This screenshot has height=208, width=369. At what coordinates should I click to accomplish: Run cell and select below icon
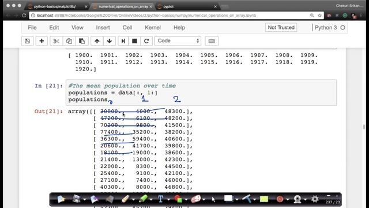(x=123, y=41)
